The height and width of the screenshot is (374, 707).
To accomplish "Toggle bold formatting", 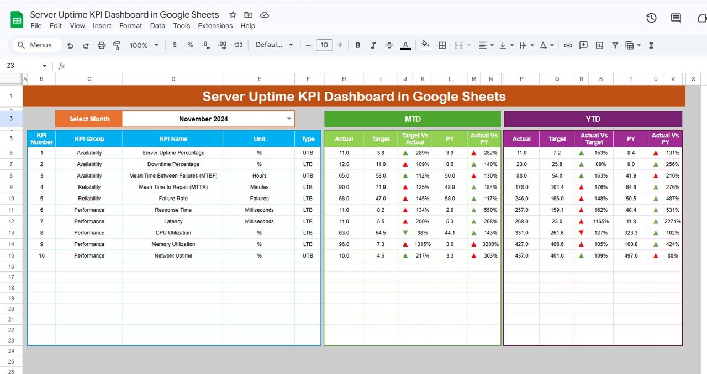I will pyautogui.click(x=358, y=45).
